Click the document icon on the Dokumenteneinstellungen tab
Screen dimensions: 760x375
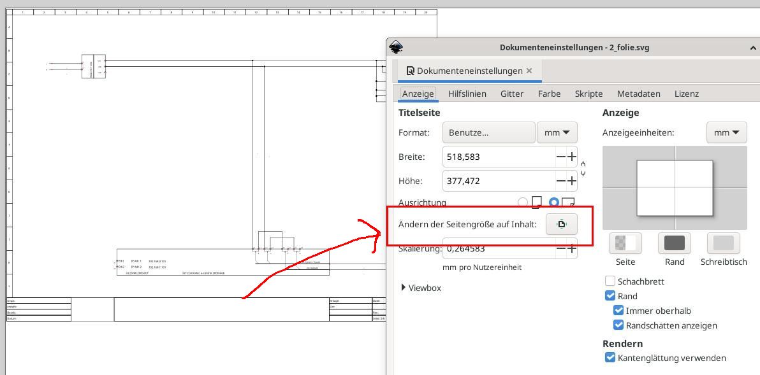point(410,71)
